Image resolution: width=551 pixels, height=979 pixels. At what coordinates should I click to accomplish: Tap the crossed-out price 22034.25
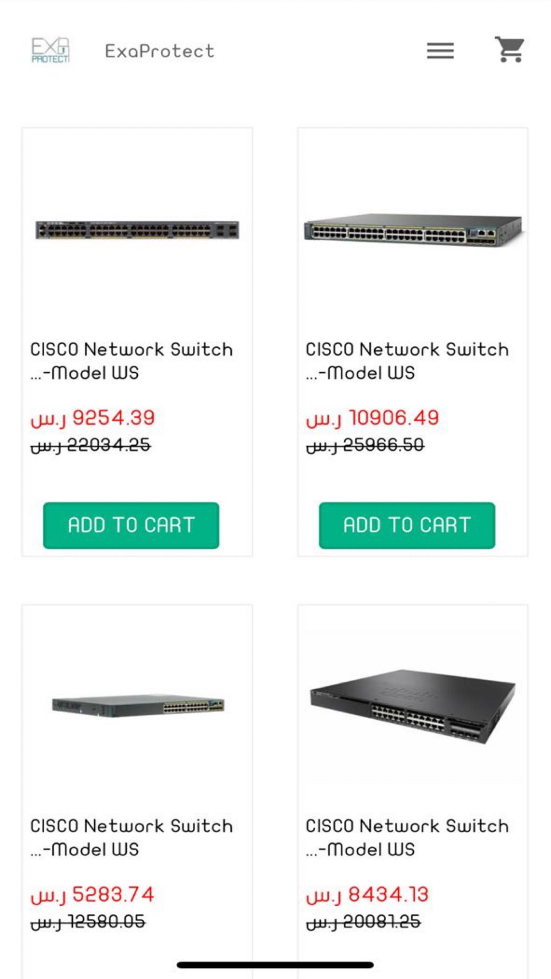(90, 445)
